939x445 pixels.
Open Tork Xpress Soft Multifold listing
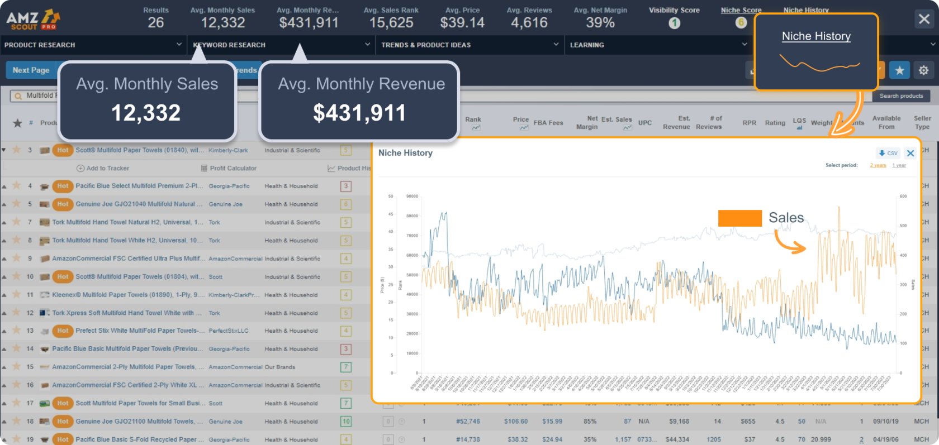127,313
